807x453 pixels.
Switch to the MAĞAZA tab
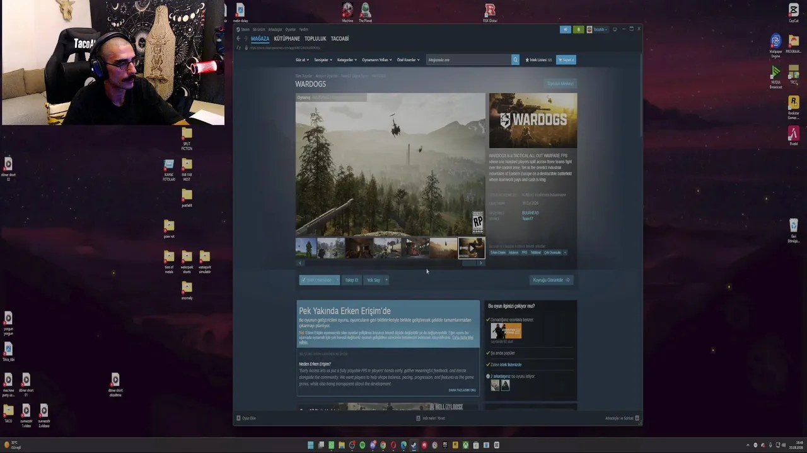[x=260, y=38]
